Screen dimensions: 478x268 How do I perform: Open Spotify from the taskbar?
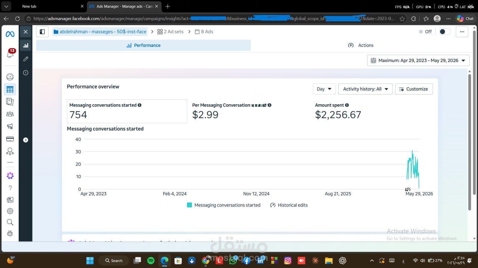coord(151,261)
